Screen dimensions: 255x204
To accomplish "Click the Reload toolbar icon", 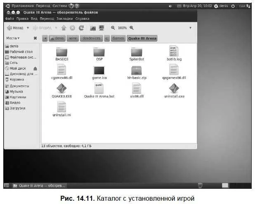I will coord(81,28).
